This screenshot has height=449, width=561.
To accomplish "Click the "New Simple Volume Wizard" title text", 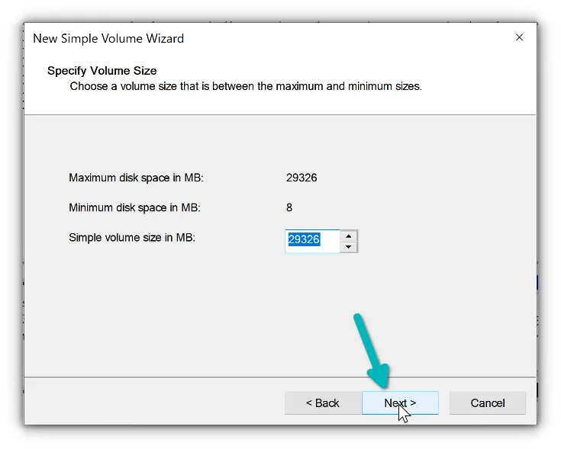I will pos(108,38).
